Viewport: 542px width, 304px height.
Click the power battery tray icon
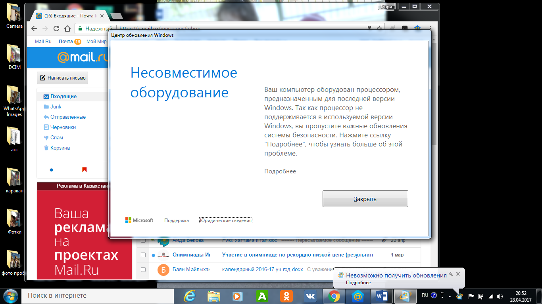(480, 296)
